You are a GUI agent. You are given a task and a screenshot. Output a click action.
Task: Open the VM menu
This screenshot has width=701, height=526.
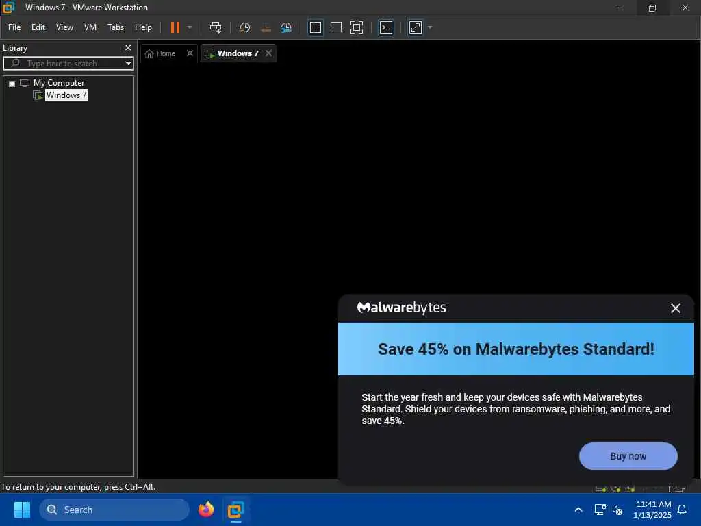pos(90,27)
